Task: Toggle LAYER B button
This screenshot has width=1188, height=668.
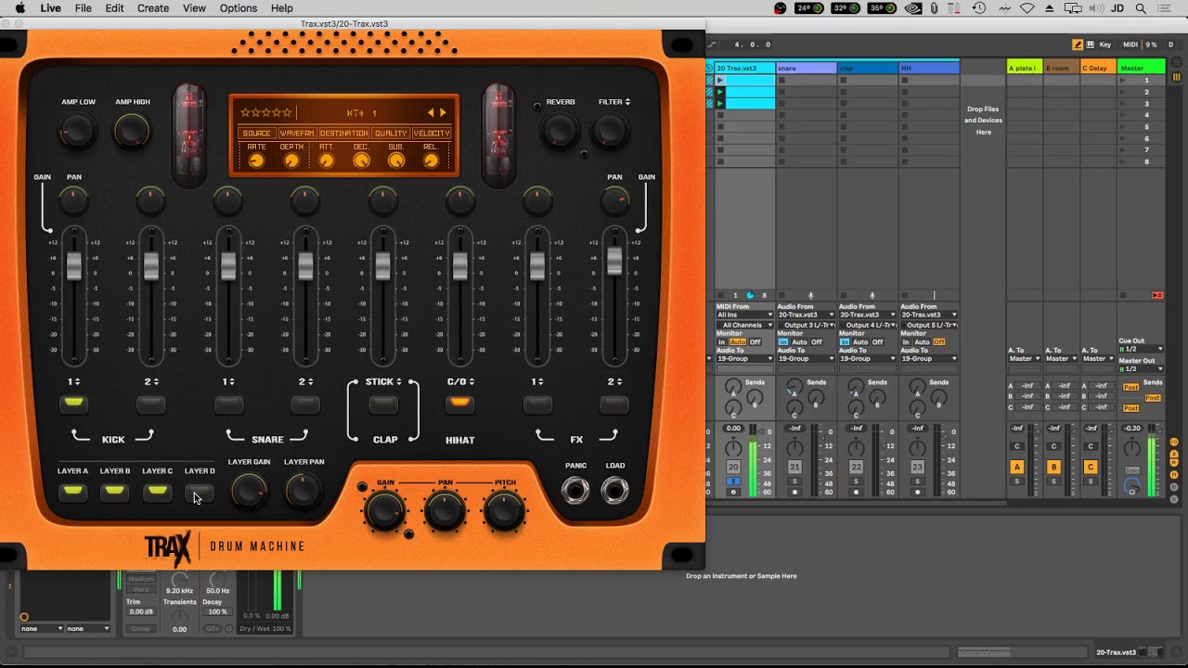Action: pos(115,492)
